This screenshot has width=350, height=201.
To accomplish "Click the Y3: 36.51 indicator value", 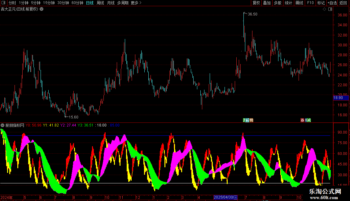I will point(85,125).
